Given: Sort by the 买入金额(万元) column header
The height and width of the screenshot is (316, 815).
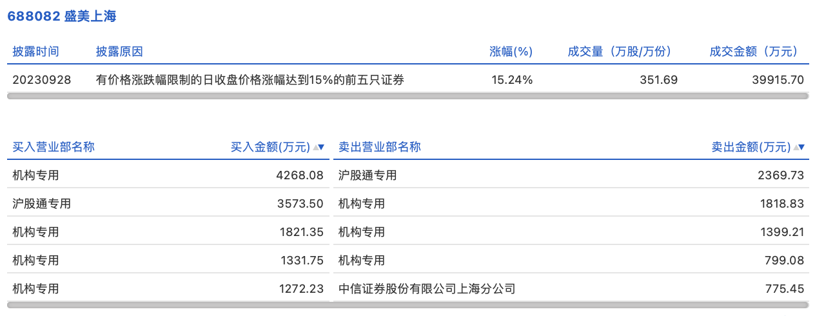Looking at the screenshot, I should pos(270,147).
